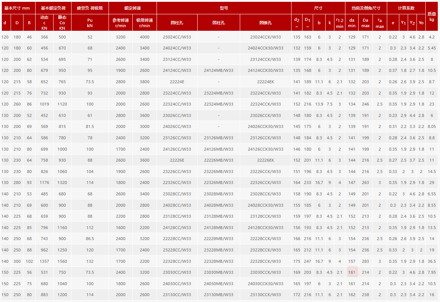The image size is (440, 302).
Task: Select model 24030CCK30/W33
Action: point(265,284)
